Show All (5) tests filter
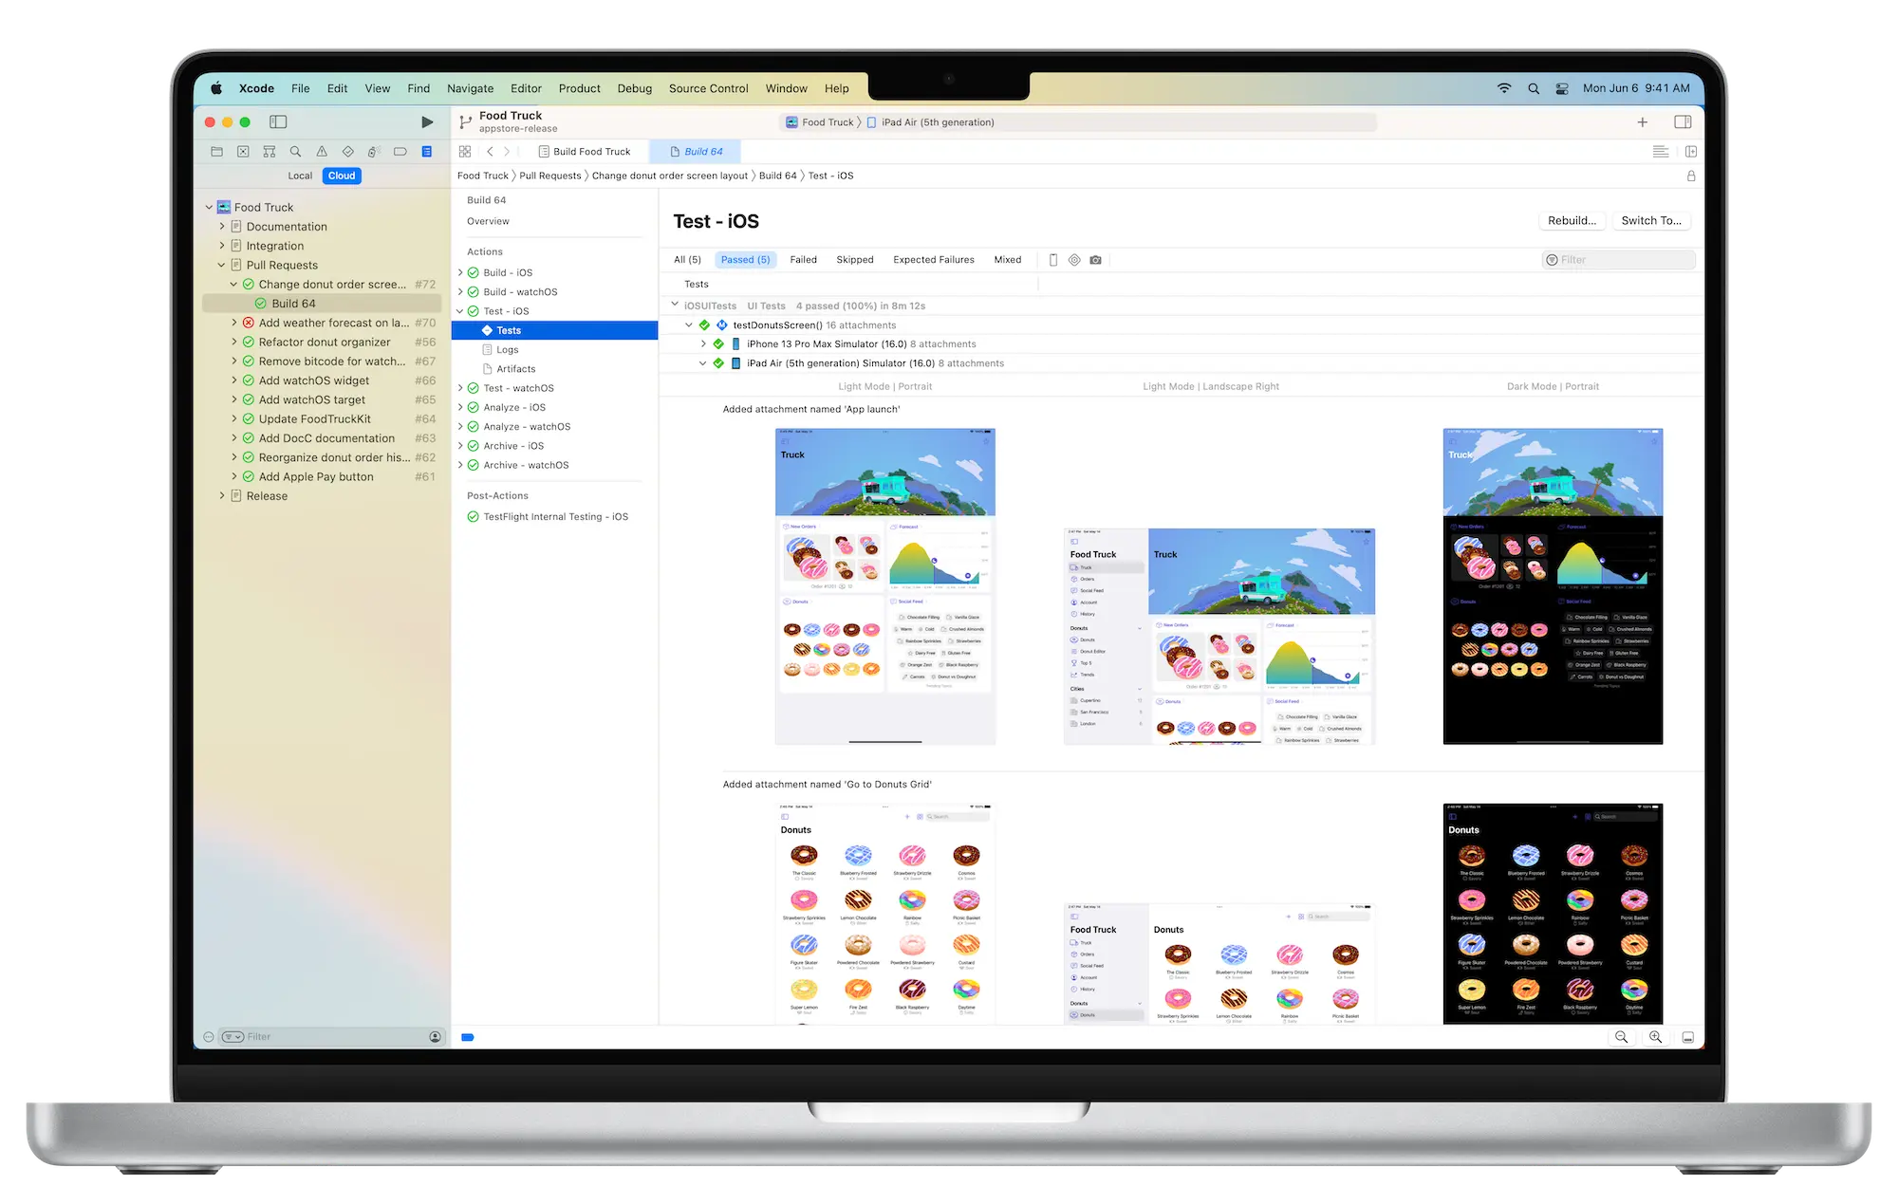The height and width of the screenshot is (1186, 1898). click(x=687, y=260)
